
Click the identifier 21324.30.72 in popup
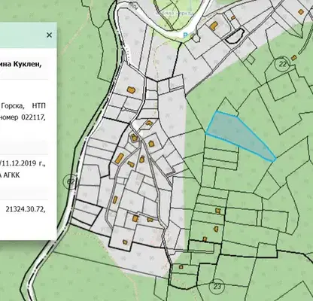tap(26, 208)
